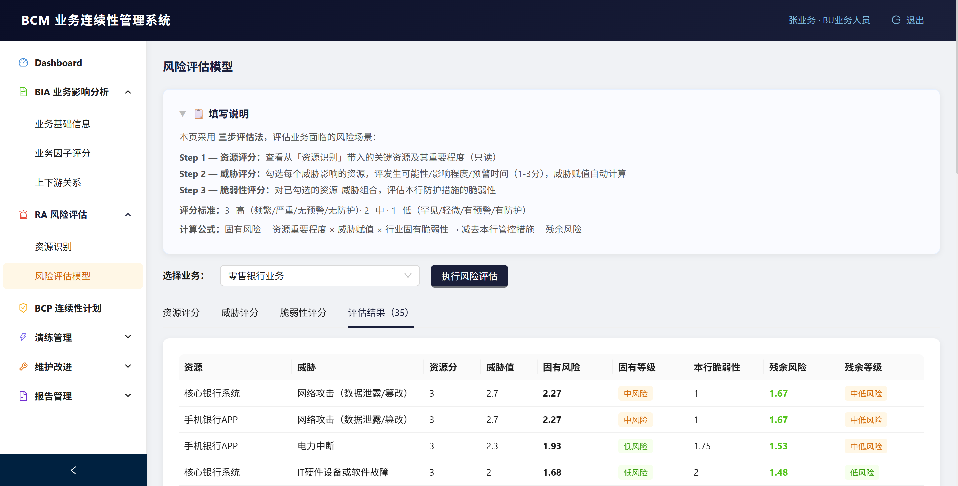958x486 pixels.
Task: Open BCP 连续性计划 in the sidebar
Action: click(x=73, y=308)
